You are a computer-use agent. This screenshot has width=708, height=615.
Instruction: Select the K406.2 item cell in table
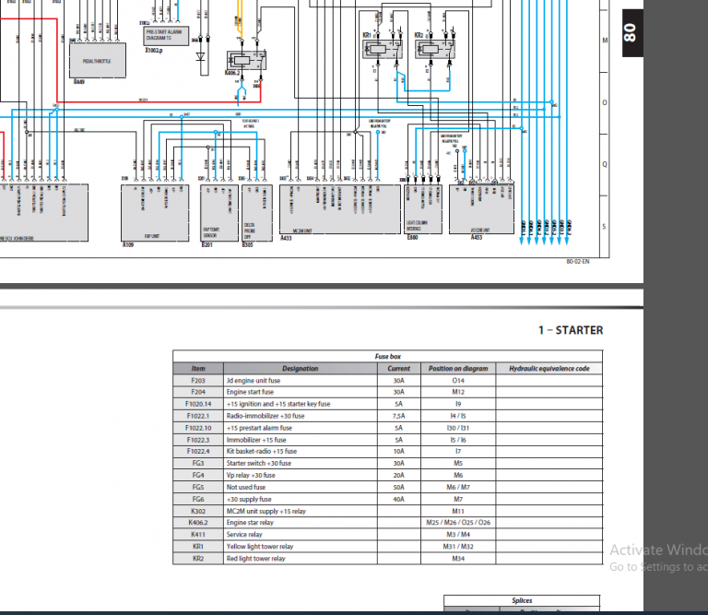click(x=198, y=523)
